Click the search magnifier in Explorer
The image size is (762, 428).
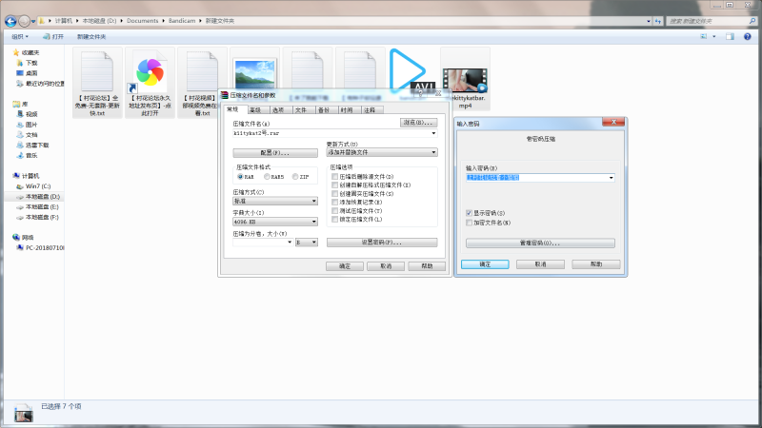click(x=752, y=21)
